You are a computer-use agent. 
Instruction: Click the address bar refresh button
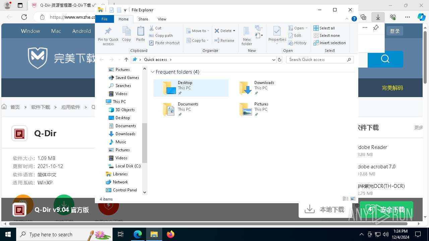coord(280,60)
